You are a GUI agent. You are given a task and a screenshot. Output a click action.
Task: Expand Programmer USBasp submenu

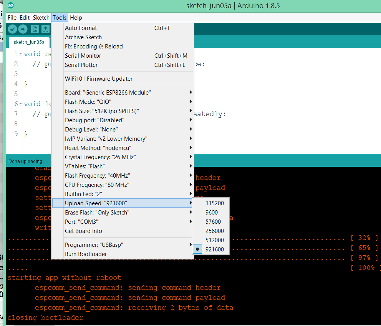click(123, 245)
